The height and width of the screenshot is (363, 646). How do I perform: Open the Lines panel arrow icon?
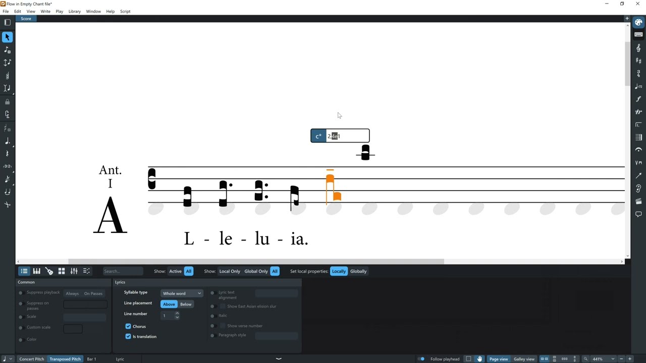pyautogui.click(x=638, y=175)
